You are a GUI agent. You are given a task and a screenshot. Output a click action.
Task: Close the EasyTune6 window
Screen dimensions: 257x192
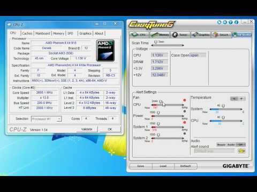(x=251, y=22)
